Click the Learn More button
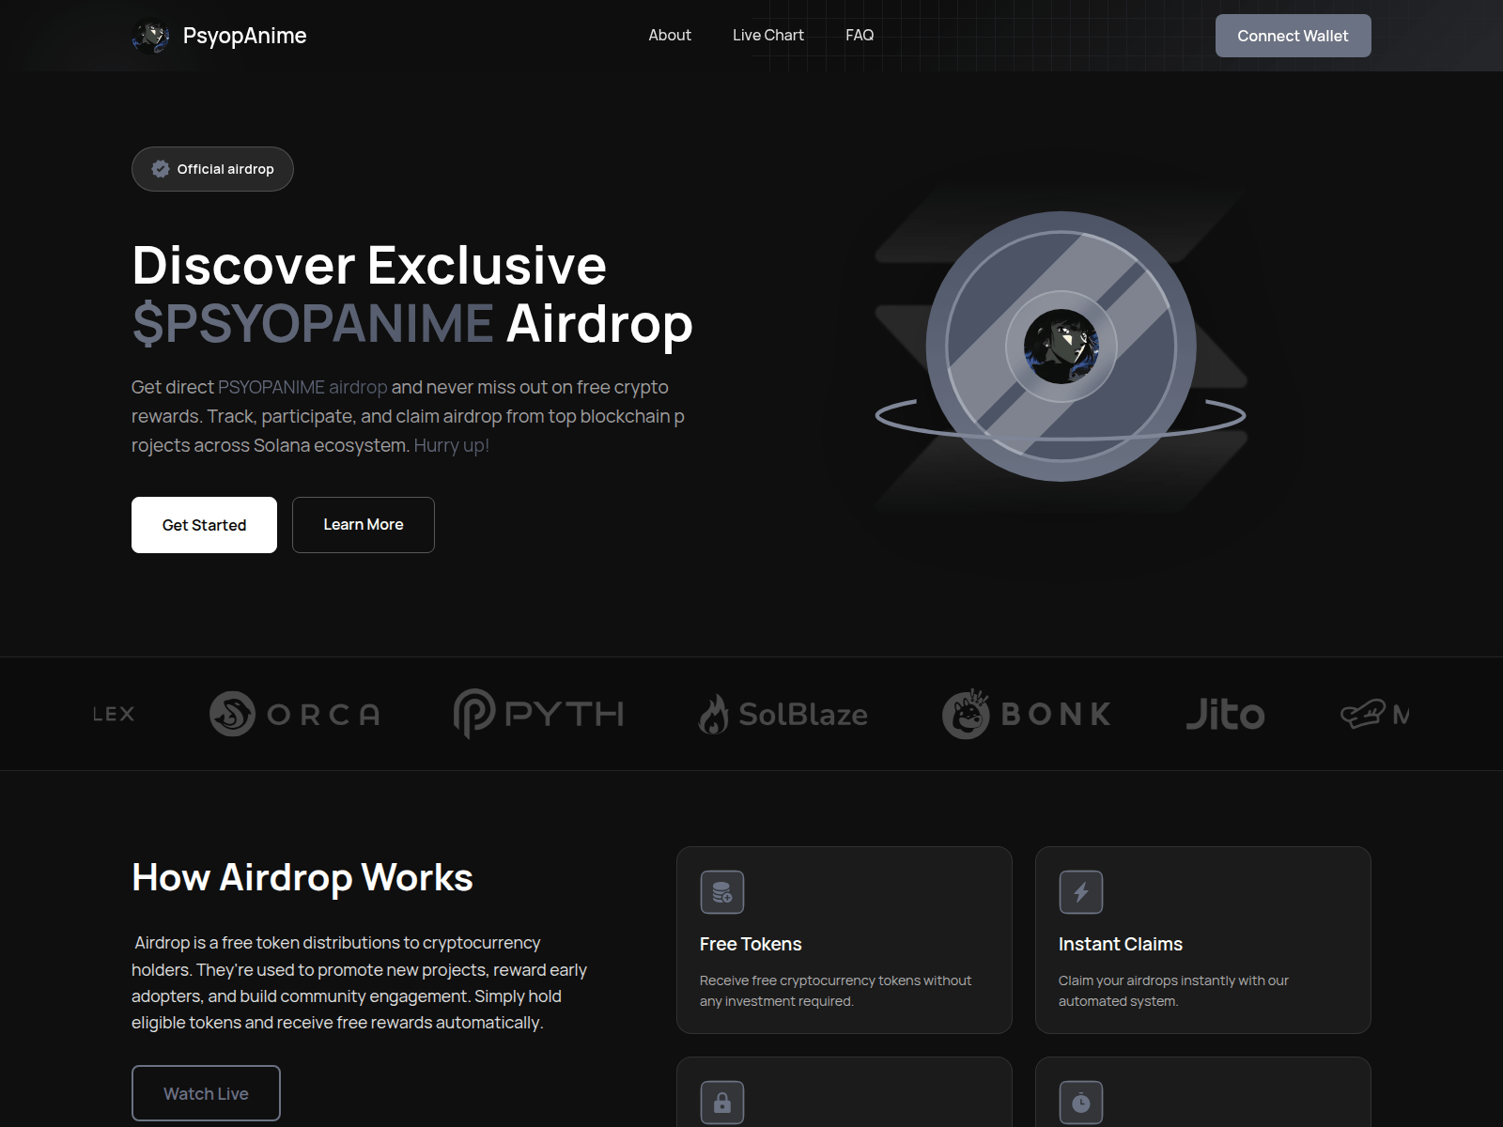The image size is (1503, 1127). point(364,525)
